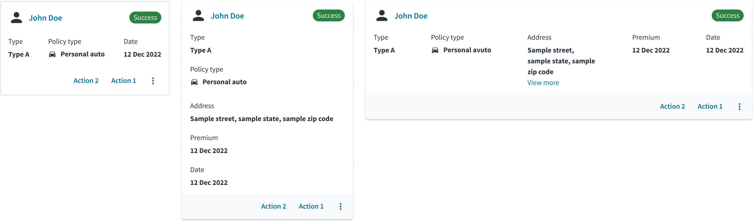Open the three-dot overflow menu in wide card footer
754x222 pixels.
click(740, 106)
